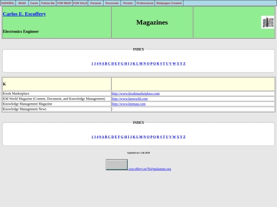Viewport: 277px width, 207px height.
Task: Go to letter M in lower INDEX
Action: point(141,137)
